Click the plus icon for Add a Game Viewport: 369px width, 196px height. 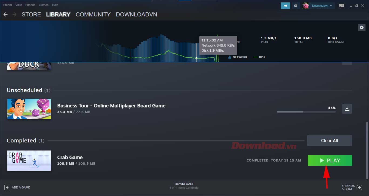(x=7, y=187)
